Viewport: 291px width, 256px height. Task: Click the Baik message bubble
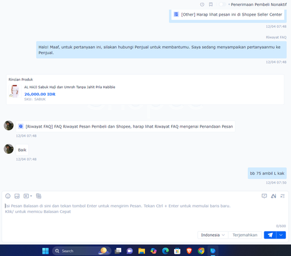22,150
